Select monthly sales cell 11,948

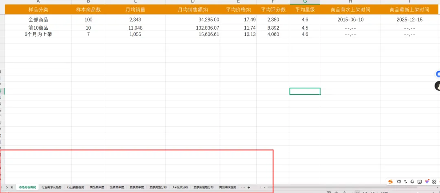click(x=135, y=28)
